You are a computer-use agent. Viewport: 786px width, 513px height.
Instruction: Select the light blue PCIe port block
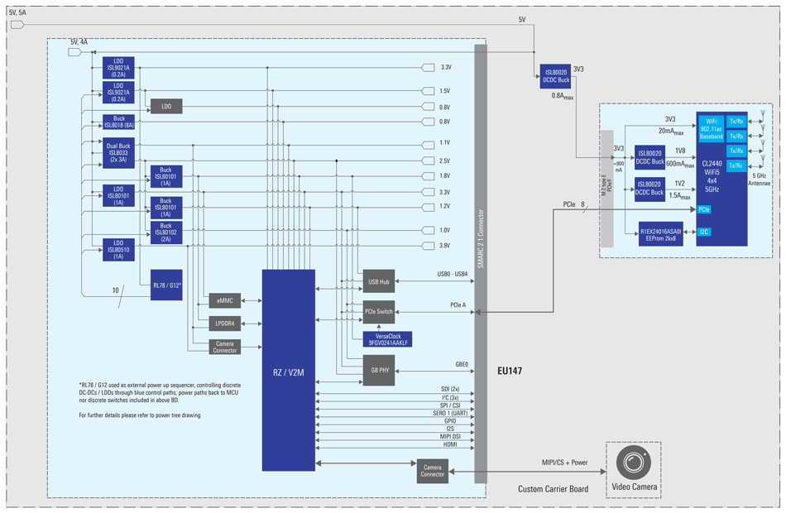(704, 209)
